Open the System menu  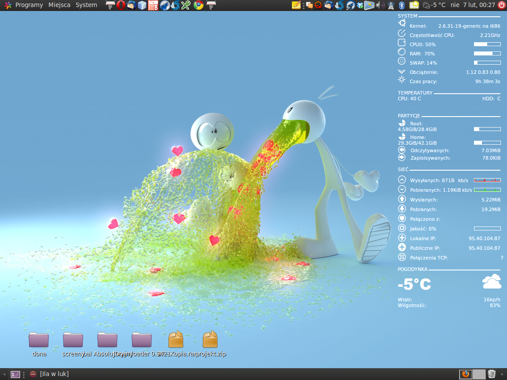coord(86,5)
